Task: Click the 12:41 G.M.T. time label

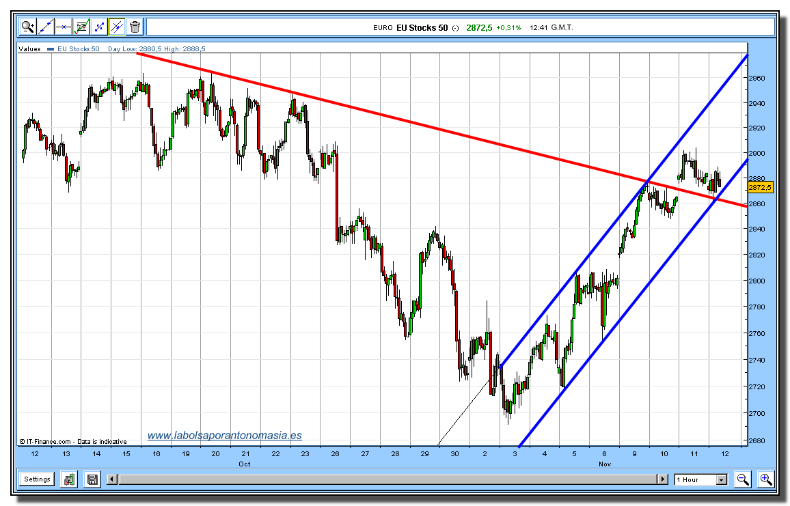Action: 551,28
